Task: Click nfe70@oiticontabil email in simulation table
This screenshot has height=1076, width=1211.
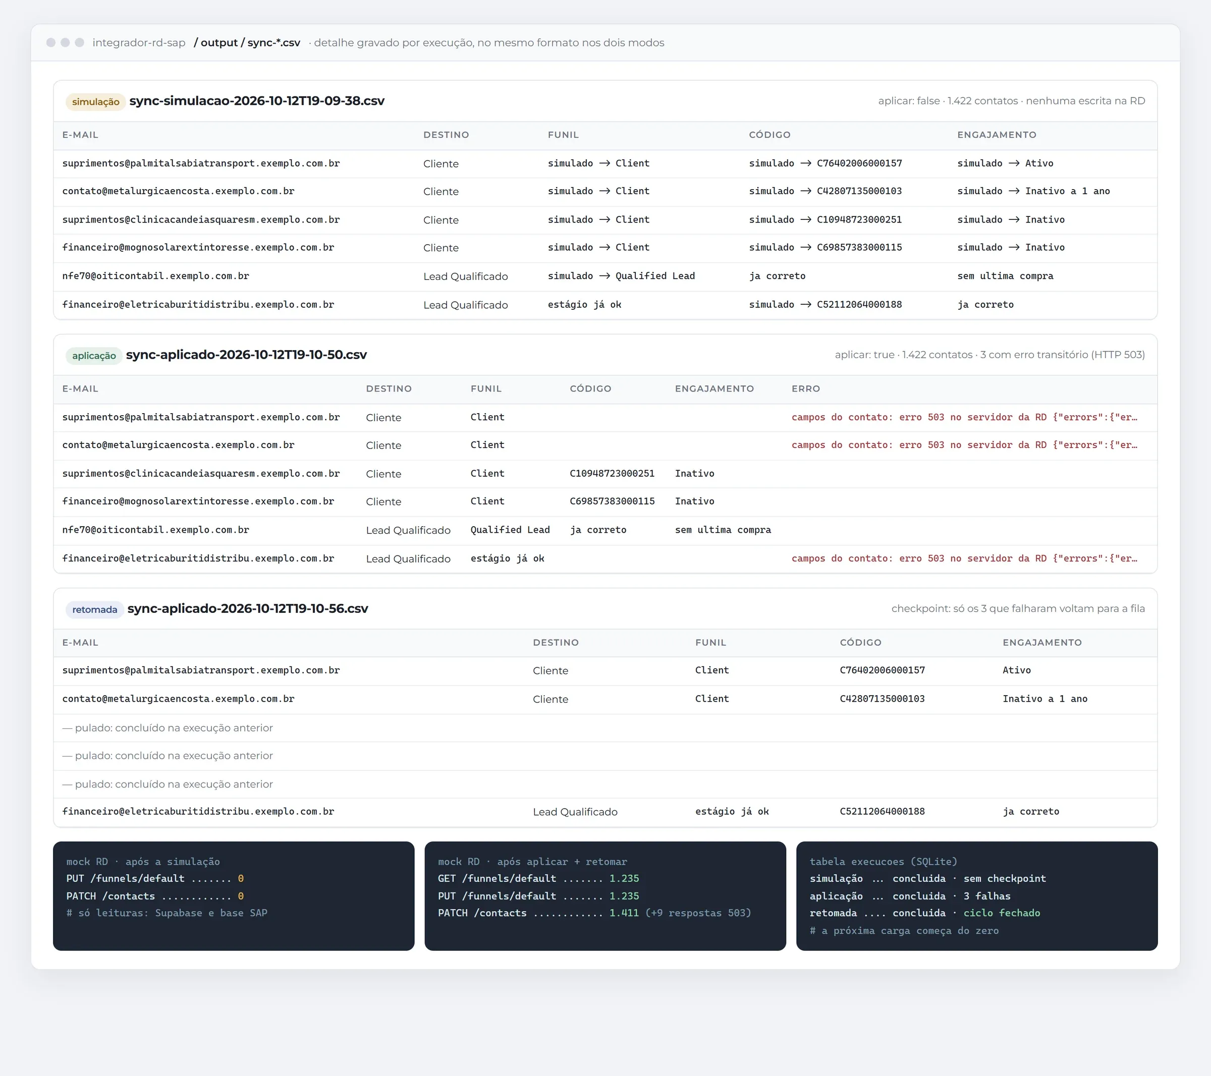Action: (x=156, y=276)
